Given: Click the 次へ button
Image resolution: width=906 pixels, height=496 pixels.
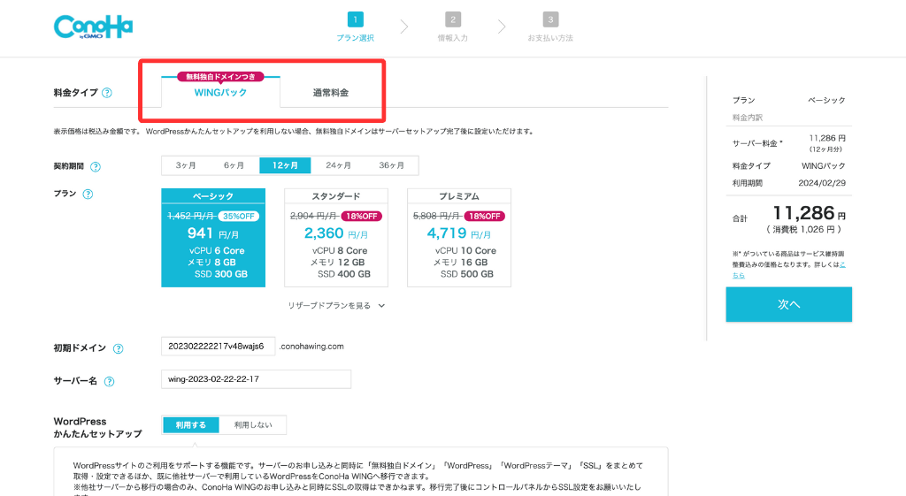Looking at the screenshot, I should (x=788, y=304).
